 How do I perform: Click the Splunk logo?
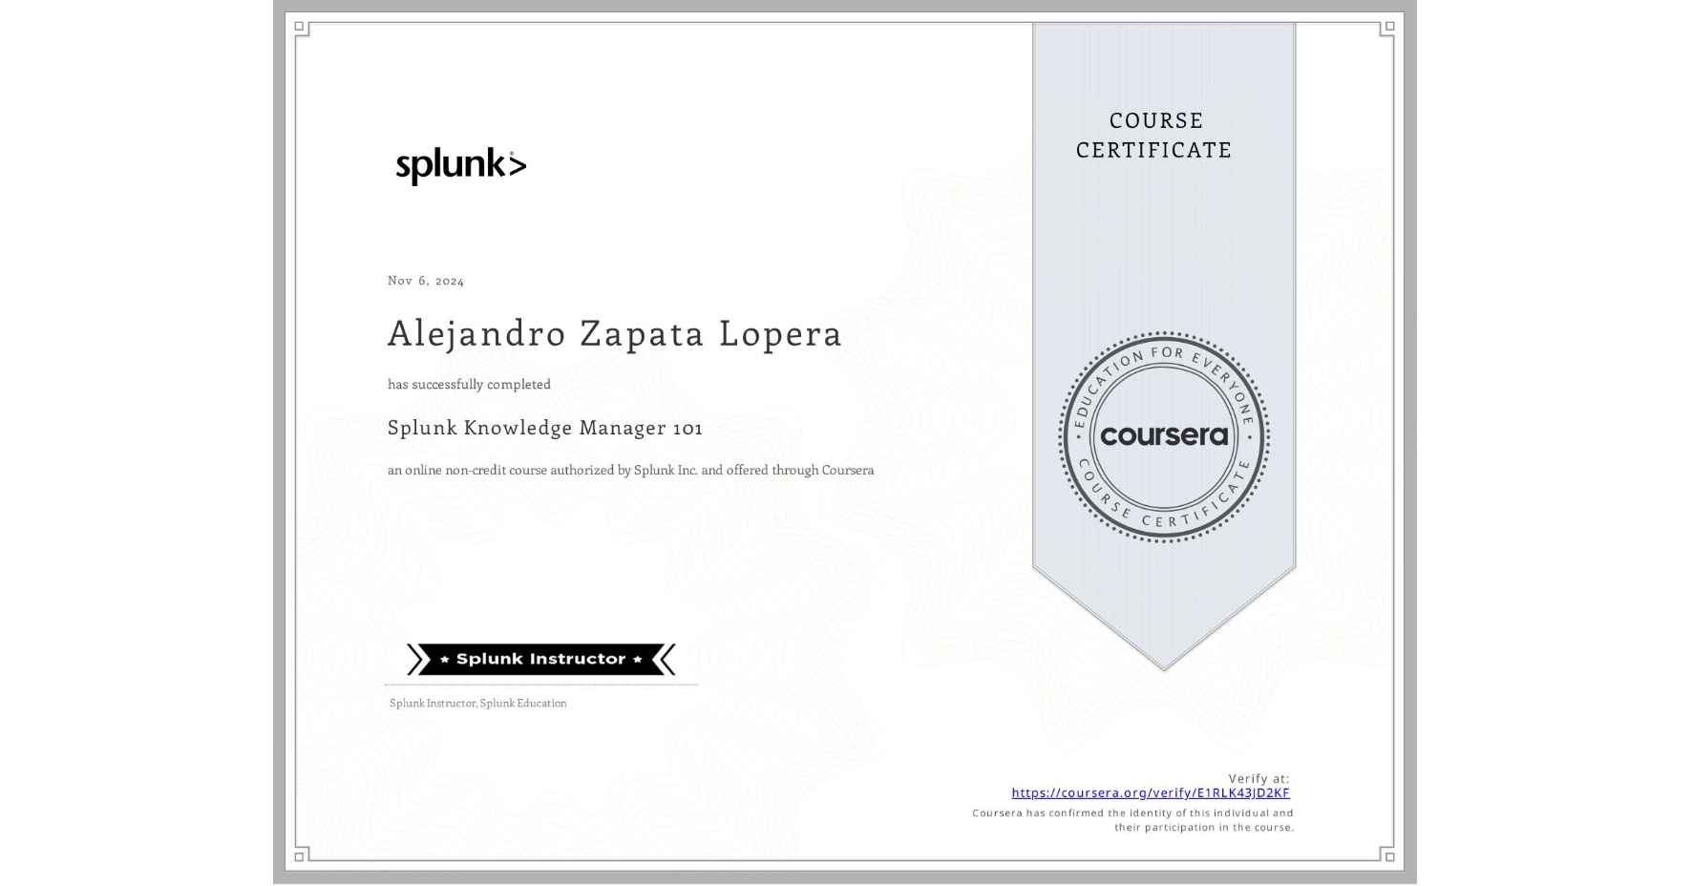click(x=458, y=164)
